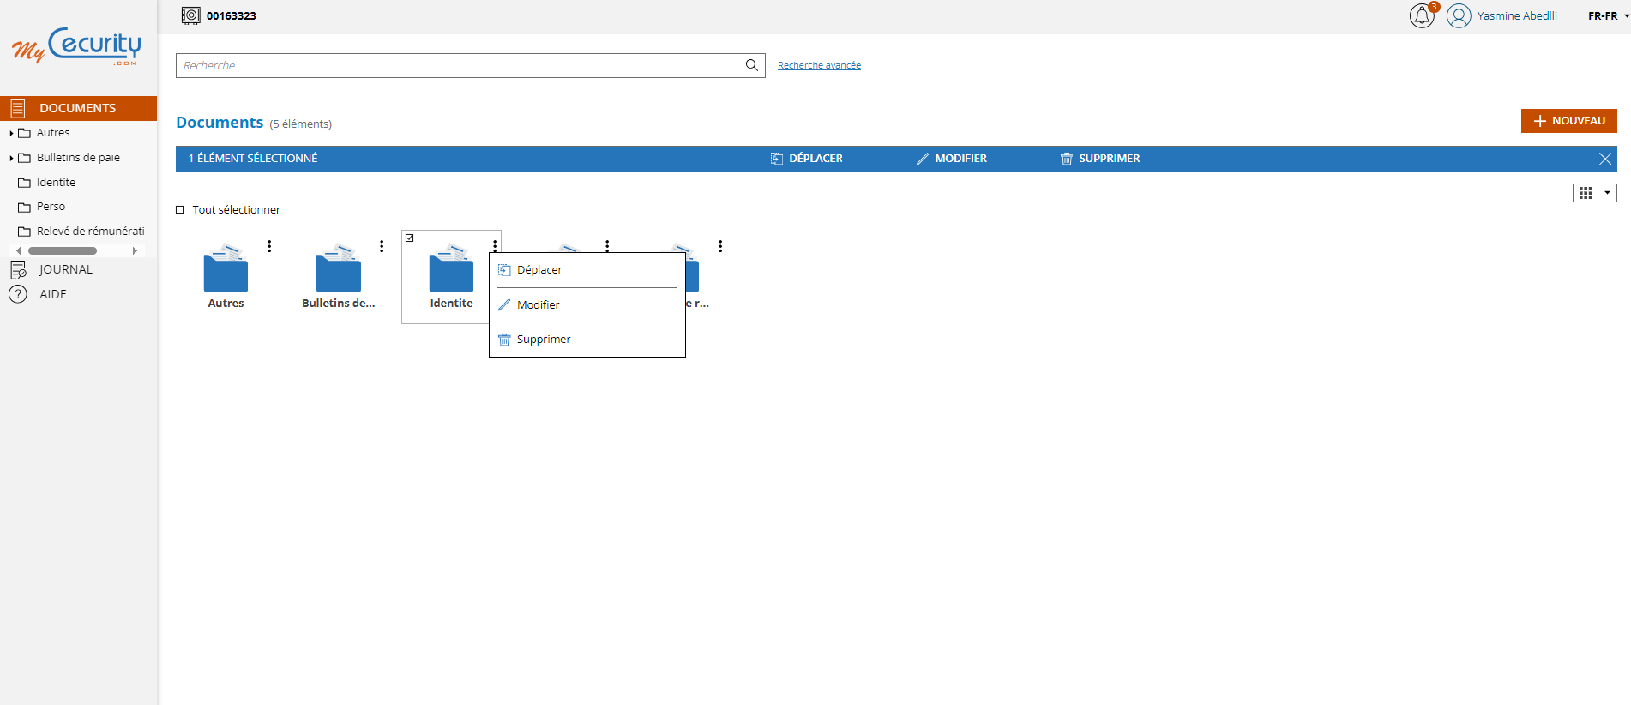Open the Journal sidebar icon
1631x705 pixels.
[18, 270]
